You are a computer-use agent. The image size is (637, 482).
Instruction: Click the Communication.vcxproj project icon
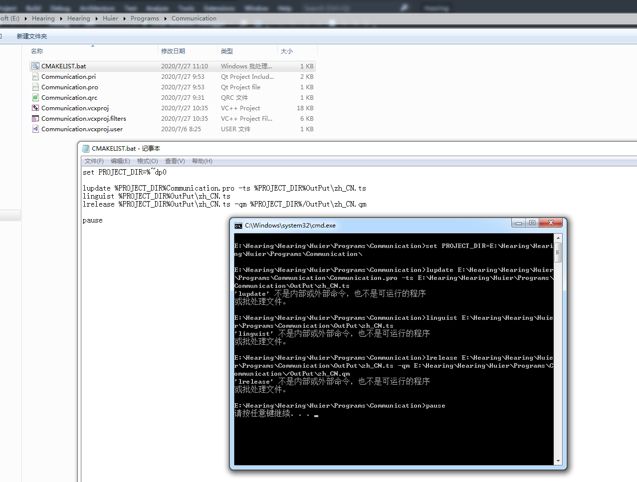tap(35, 108)
